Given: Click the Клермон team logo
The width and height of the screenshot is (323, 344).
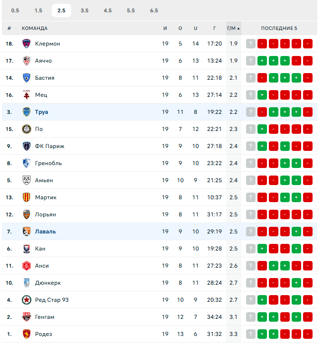Looking at the screenshot, I should (27, 44).
